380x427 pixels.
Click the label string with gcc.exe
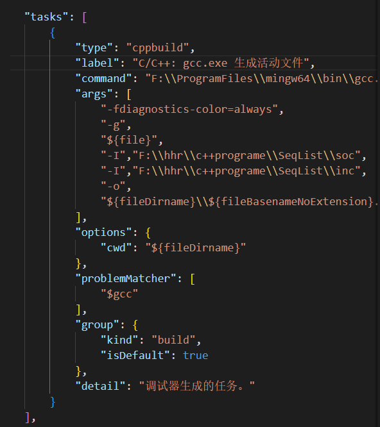(x=221, y=63)
